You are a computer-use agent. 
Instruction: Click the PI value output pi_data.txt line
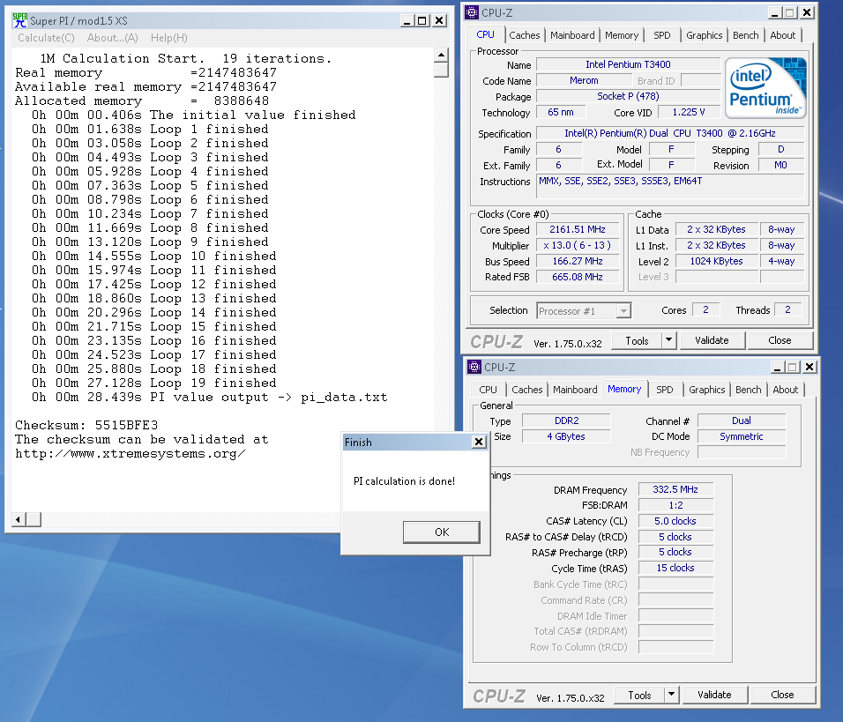[210, 398]
